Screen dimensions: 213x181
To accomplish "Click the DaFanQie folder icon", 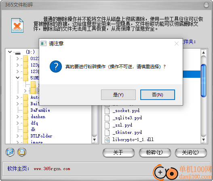I will tap(26, 110).
